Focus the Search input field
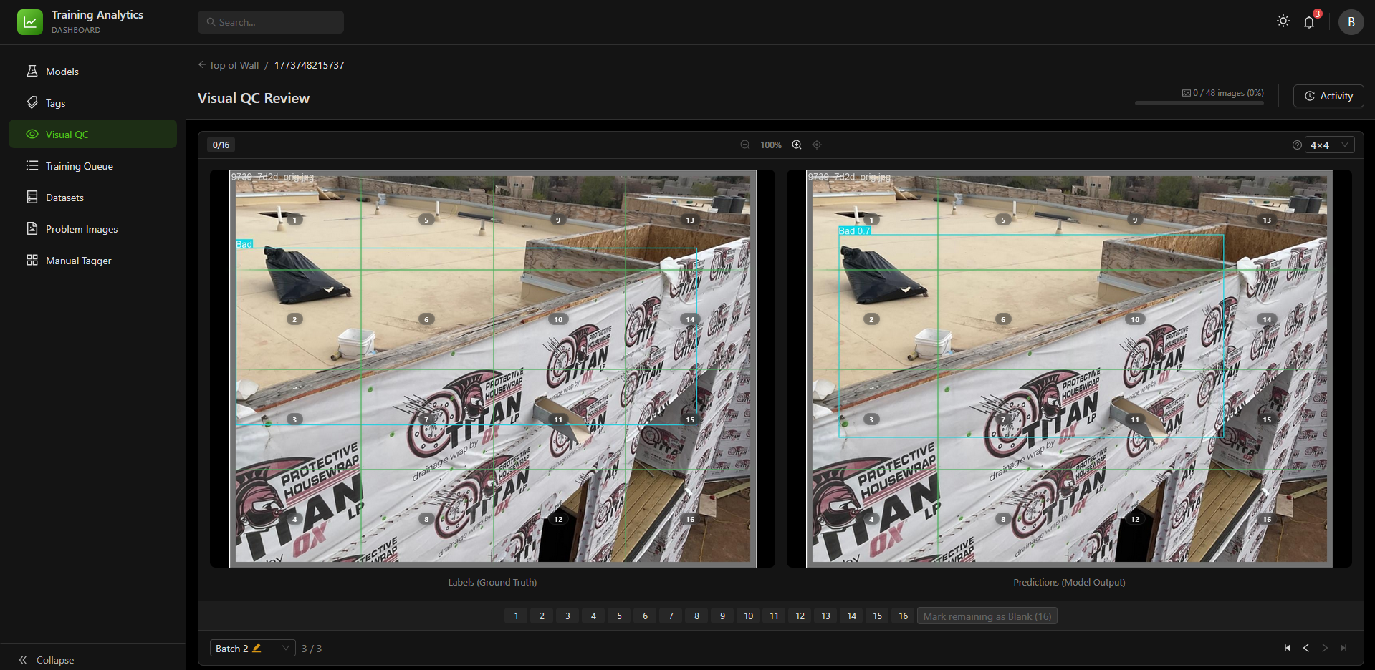 271,22
